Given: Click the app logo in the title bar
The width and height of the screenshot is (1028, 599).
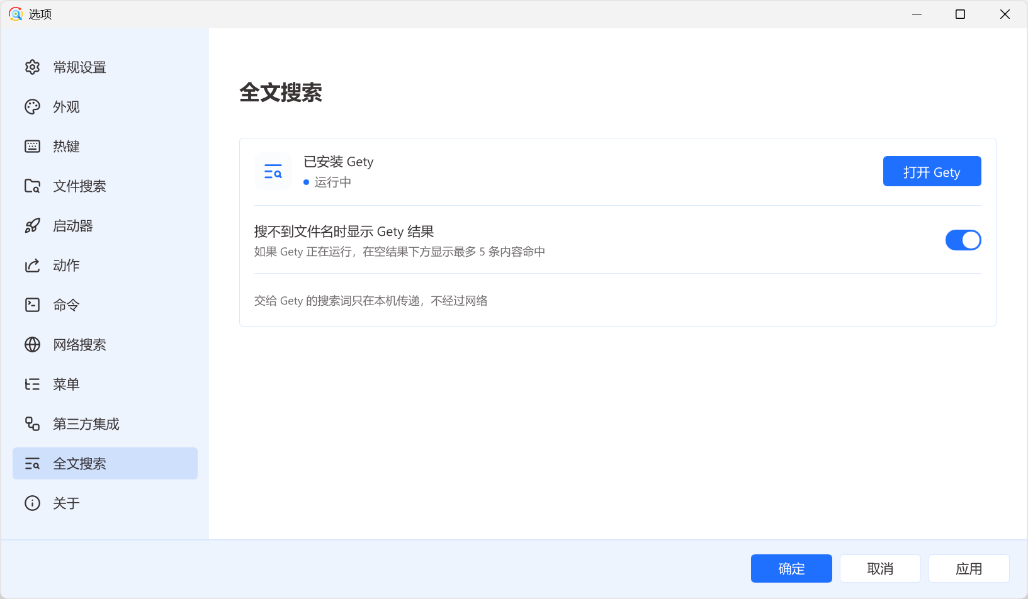Looking at the screenshot, I should pos(16,14).
